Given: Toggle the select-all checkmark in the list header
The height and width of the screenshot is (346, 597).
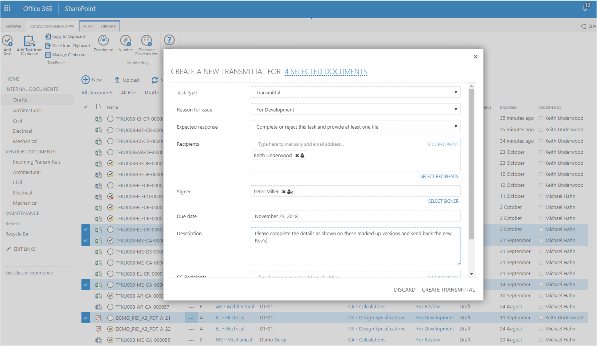Looking at the screenshot, I should pos(85,107).
